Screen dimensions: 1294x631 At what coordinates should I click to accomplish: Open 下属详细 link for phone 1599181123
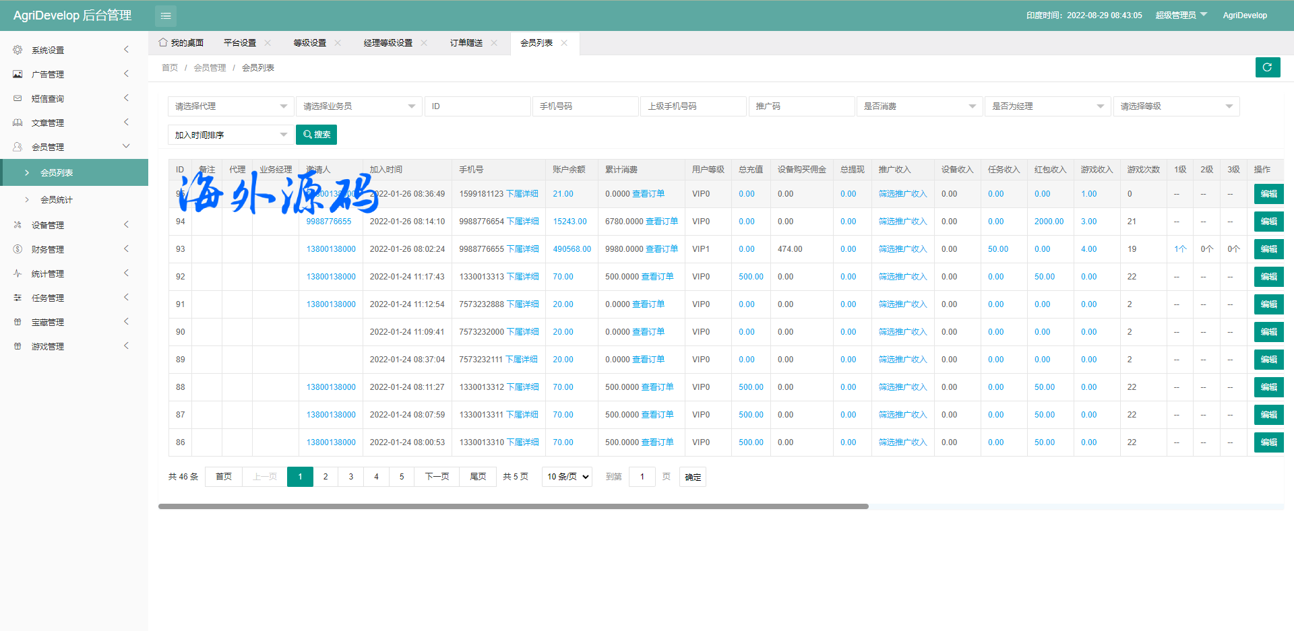coord(522,194)
